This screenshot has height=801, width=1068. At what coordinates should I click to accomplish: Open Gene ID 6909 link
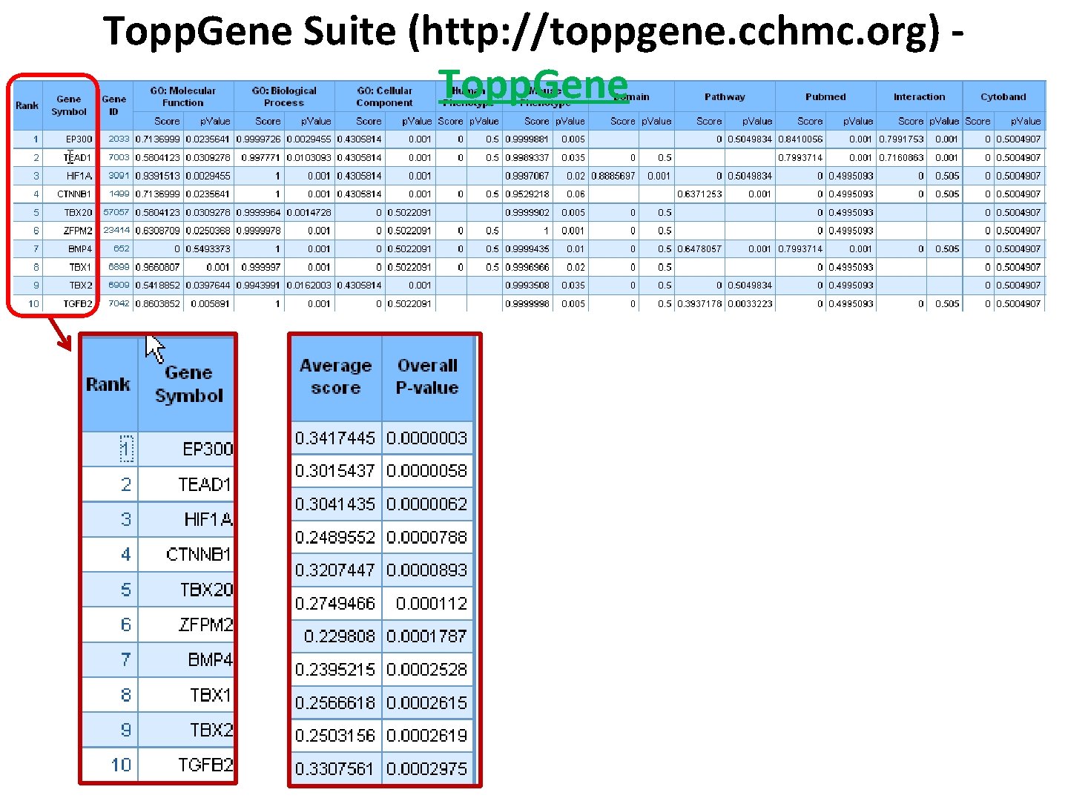119,285
